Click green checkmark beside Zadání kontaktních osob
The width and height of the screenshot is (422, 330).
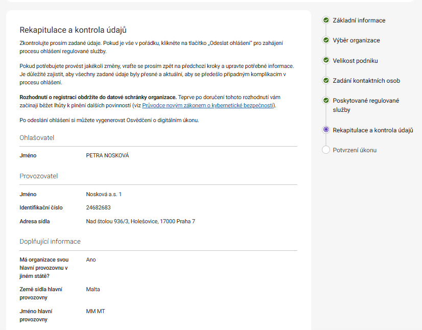(326, 80)
